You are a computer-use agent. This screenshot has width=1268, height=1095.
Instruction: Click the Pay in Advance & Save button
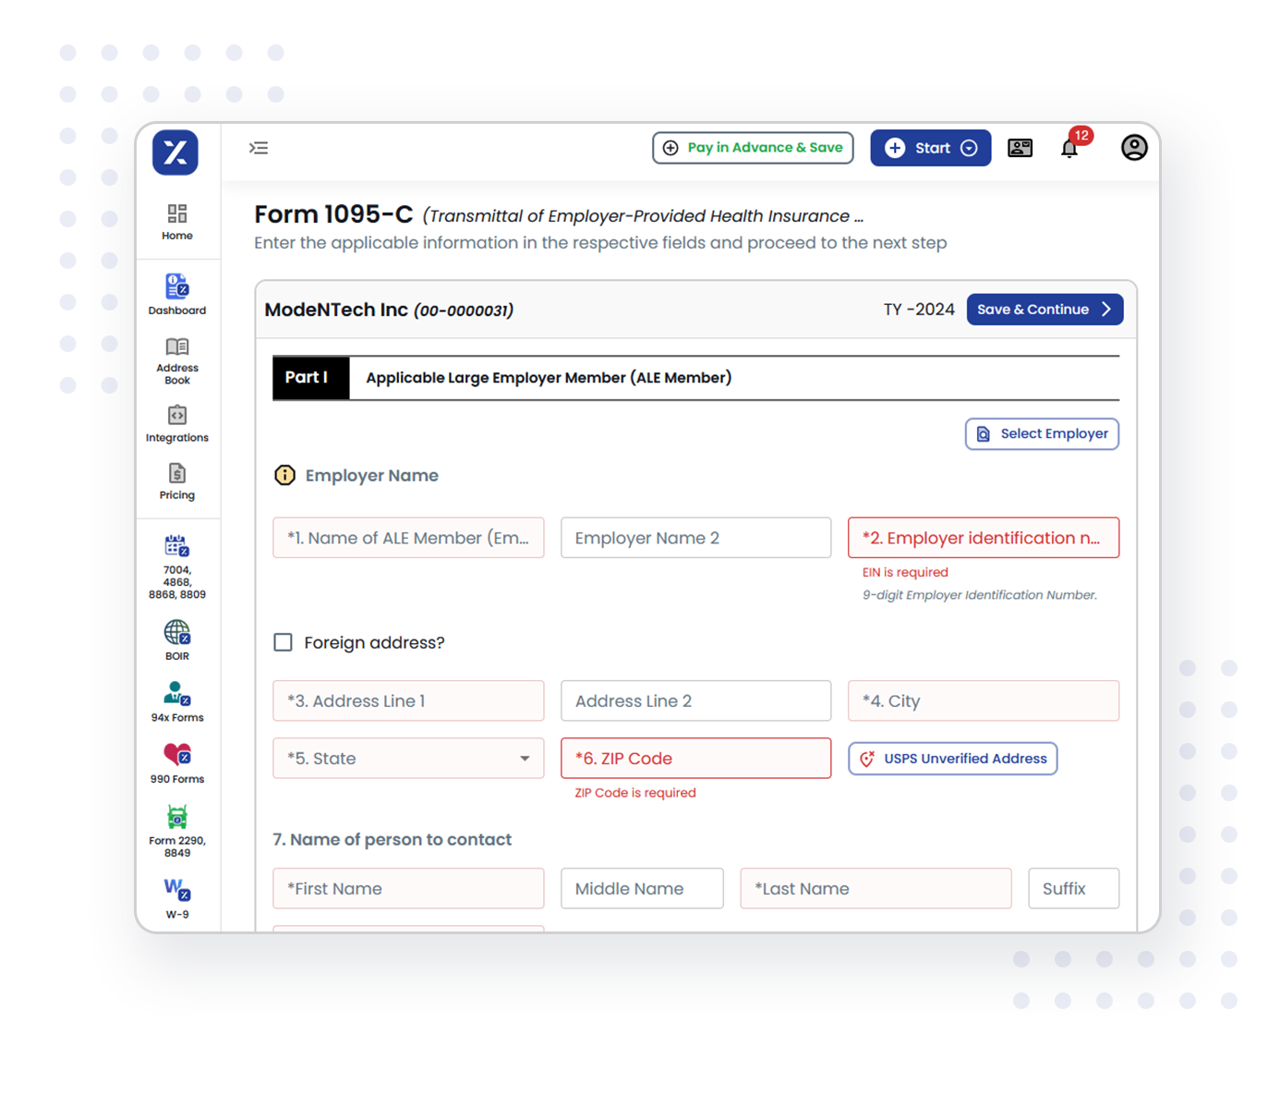pos(752,148)
